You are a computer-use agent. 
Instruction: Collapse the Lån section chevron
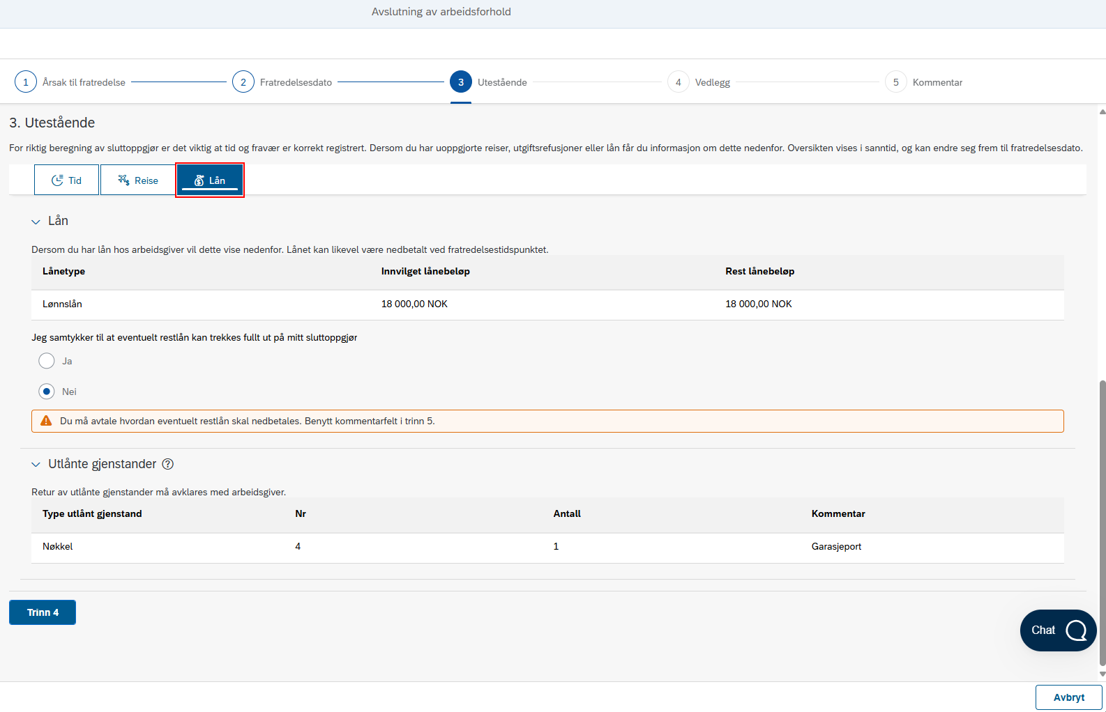pyautogui.click(x=36, y=222)
